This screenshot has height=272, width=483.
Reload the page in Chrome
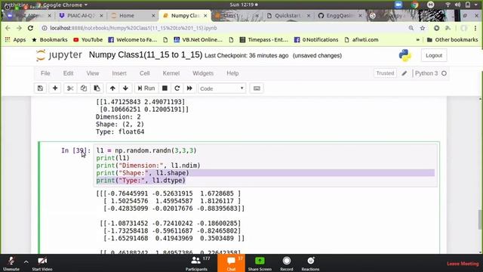[30, 28]
